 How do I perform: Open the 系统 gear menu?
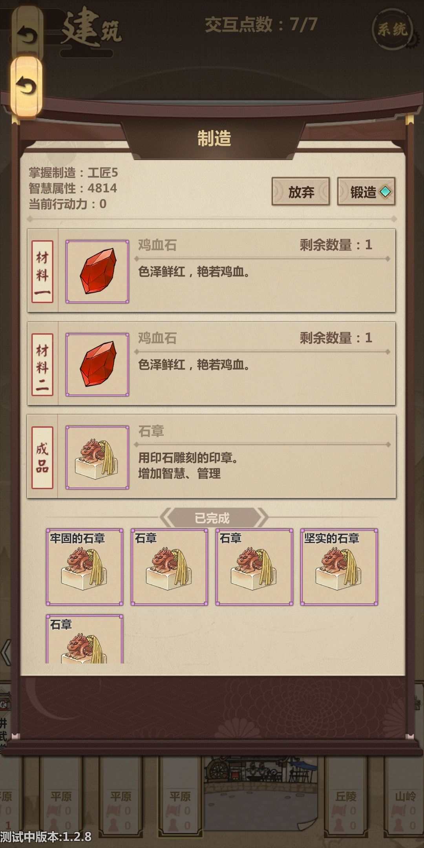click(392, 29)
